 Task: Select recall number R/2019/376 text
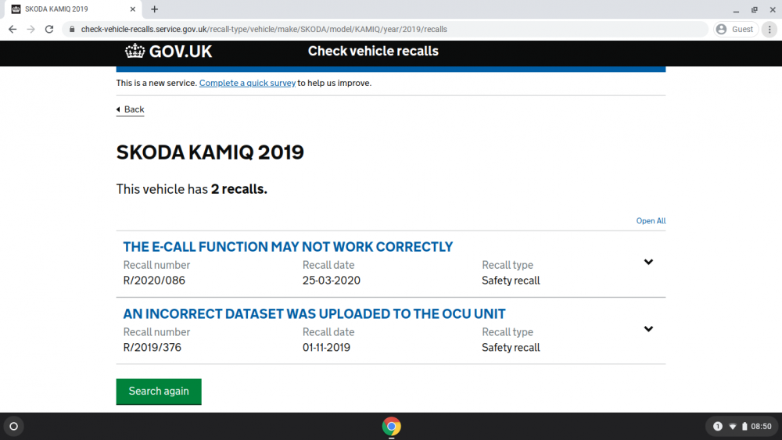(x=152, y=347)
